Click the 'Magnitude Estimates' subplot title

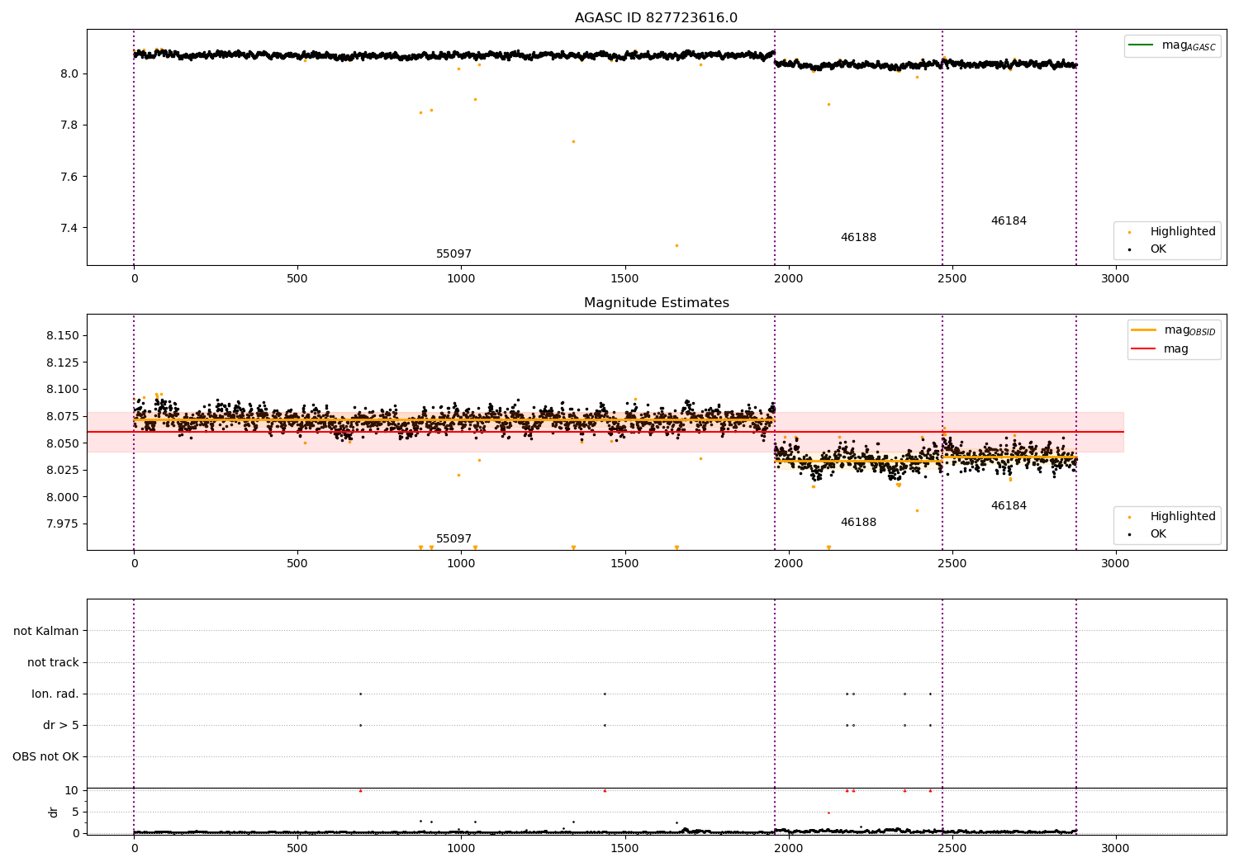click(x=656, y=303)
